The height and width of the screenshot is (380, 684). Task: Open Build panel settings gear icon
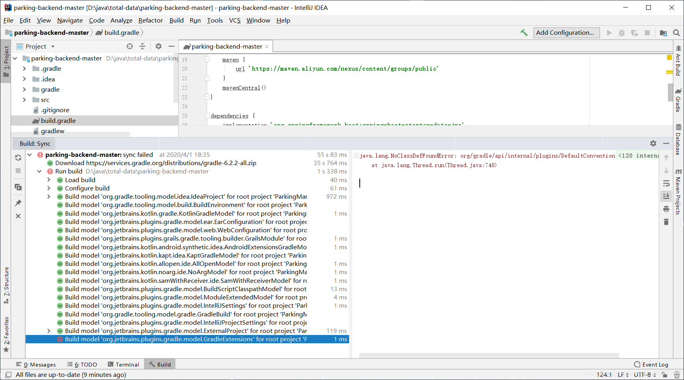(x=653, y=143)
